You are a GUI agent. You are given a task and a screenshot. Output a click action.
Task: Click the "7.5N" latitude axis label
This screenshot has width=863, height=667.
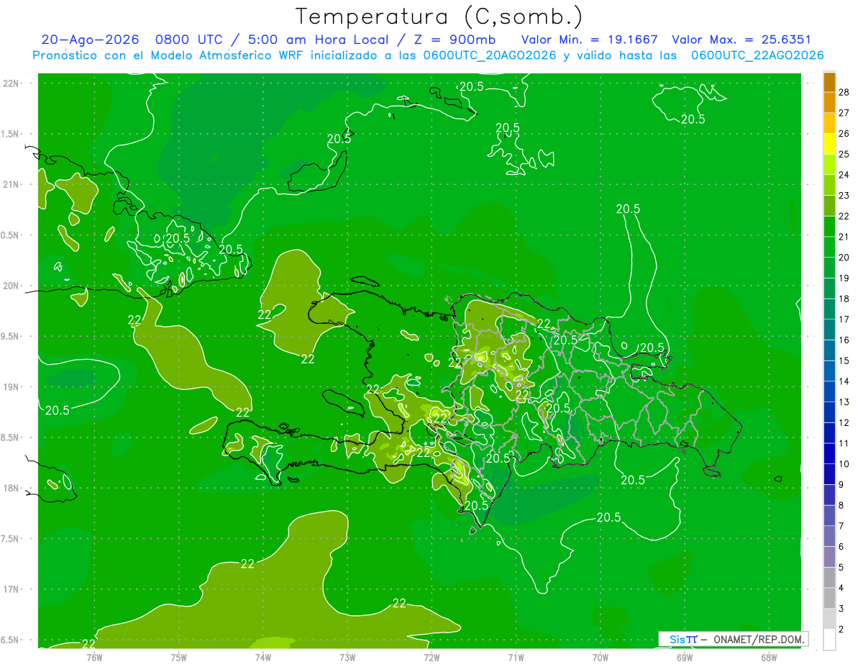(11, 539)
